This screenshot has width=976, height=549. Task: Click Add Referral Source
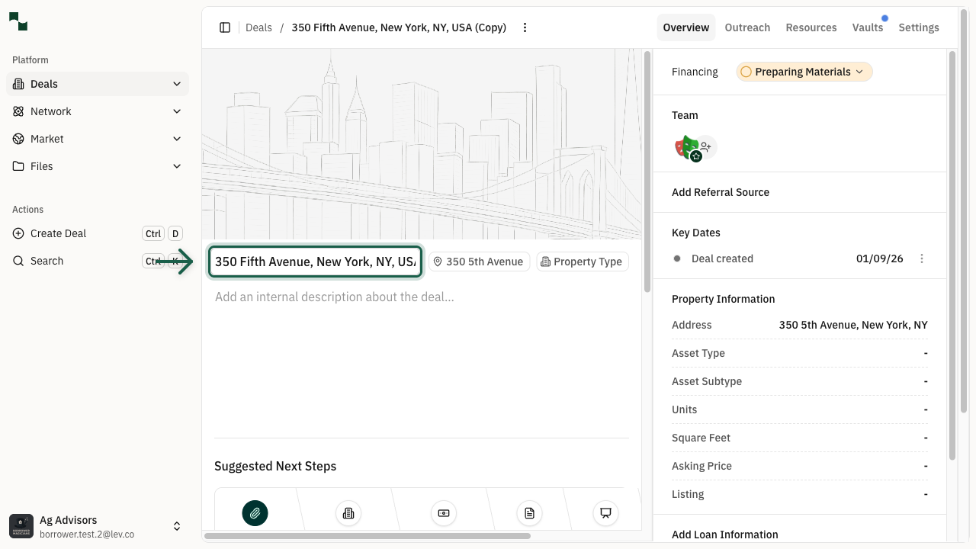(x=720, y=192)
